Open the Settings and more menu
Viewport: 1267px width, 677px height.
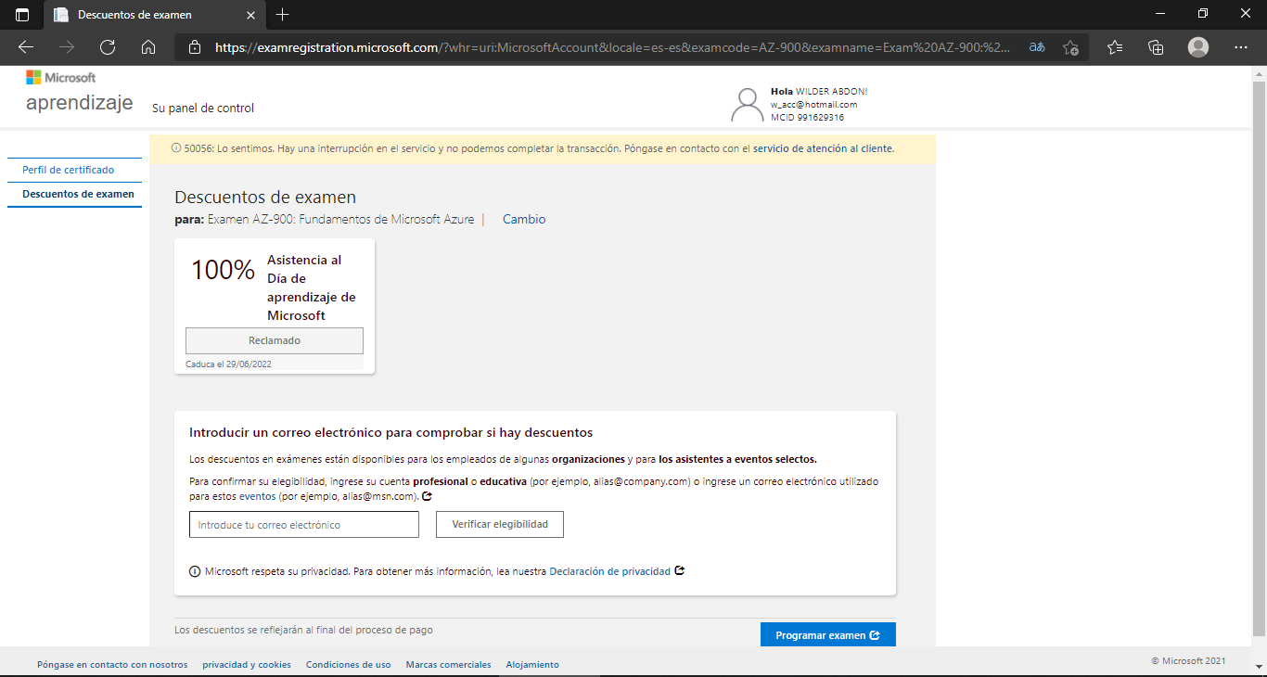[1241, 46]
